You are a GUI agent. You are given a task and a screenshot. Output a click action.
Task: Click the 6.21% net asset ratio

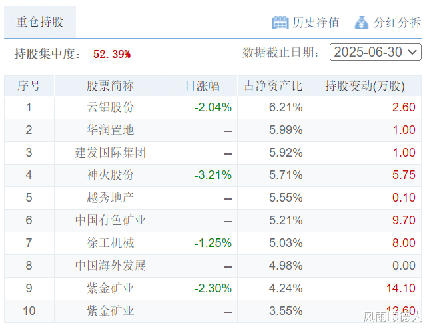click(x=286, y=107)
